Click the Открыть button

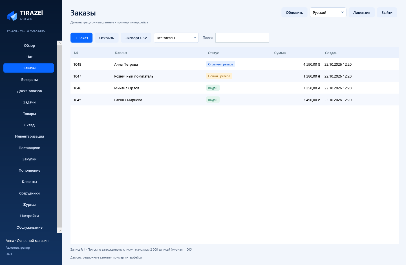point(107,38)
